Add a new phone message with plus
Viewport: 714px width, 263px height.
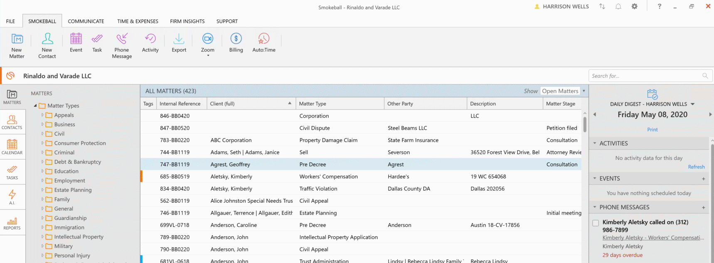[x=704, y=207]
